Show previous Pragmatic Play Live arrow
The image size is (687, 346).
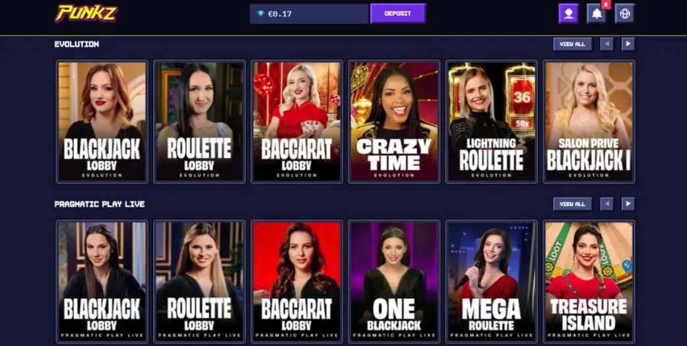tap(607, 204)
